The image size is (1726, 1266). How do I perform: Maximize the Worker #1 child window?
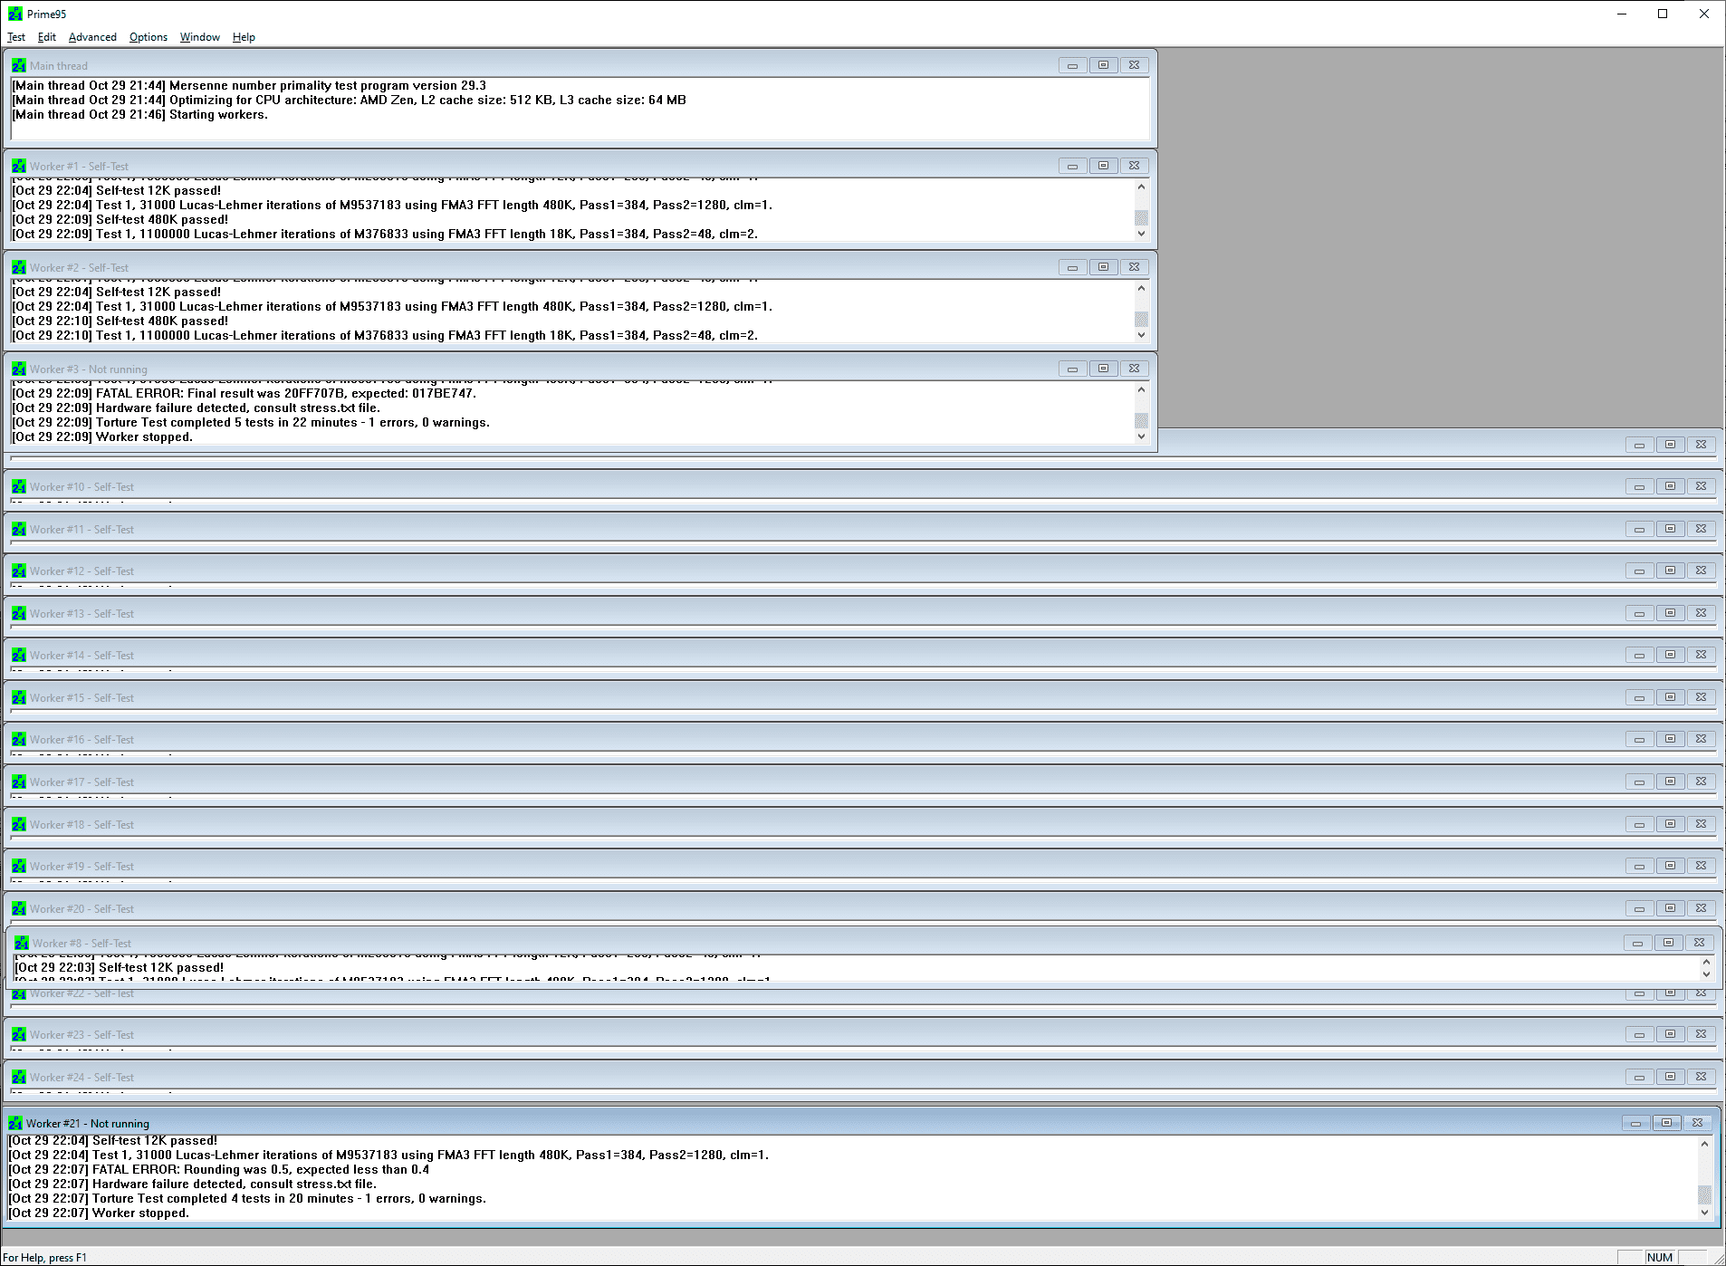tap(1103, 166)
